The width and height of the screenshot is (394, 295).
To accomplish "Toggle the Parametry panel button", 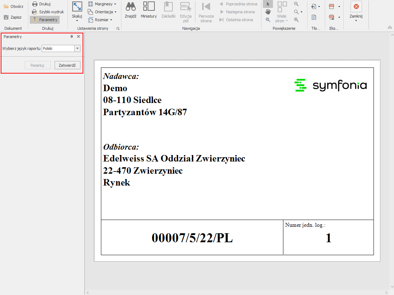I will click(x=45, y=20).
